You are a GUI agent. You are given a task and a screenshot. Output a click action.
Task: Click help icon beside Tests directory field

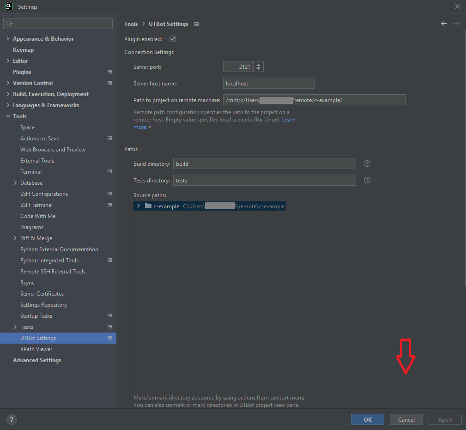pos(367,180)
